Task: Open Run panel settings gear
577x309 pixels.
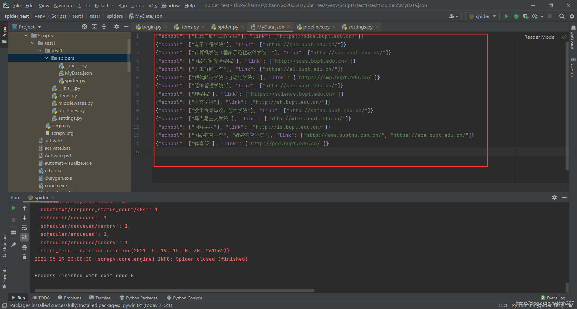Action: click(x=554, y=197)
